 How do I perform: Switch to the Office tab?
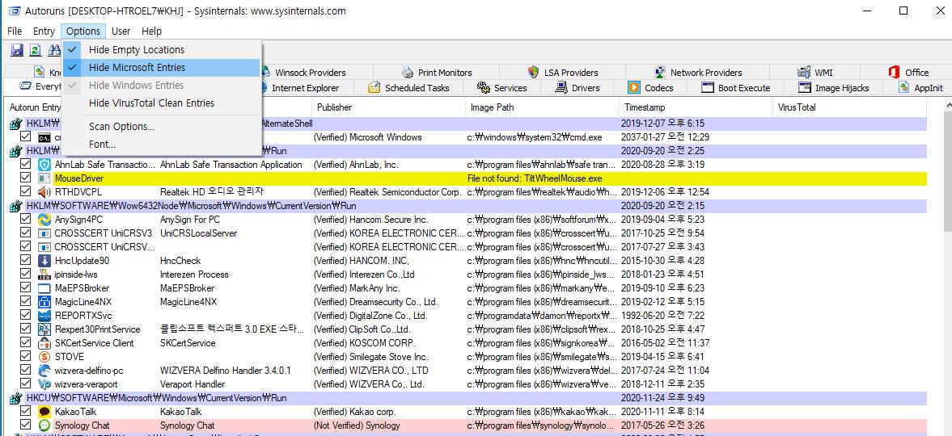(908, 72)
